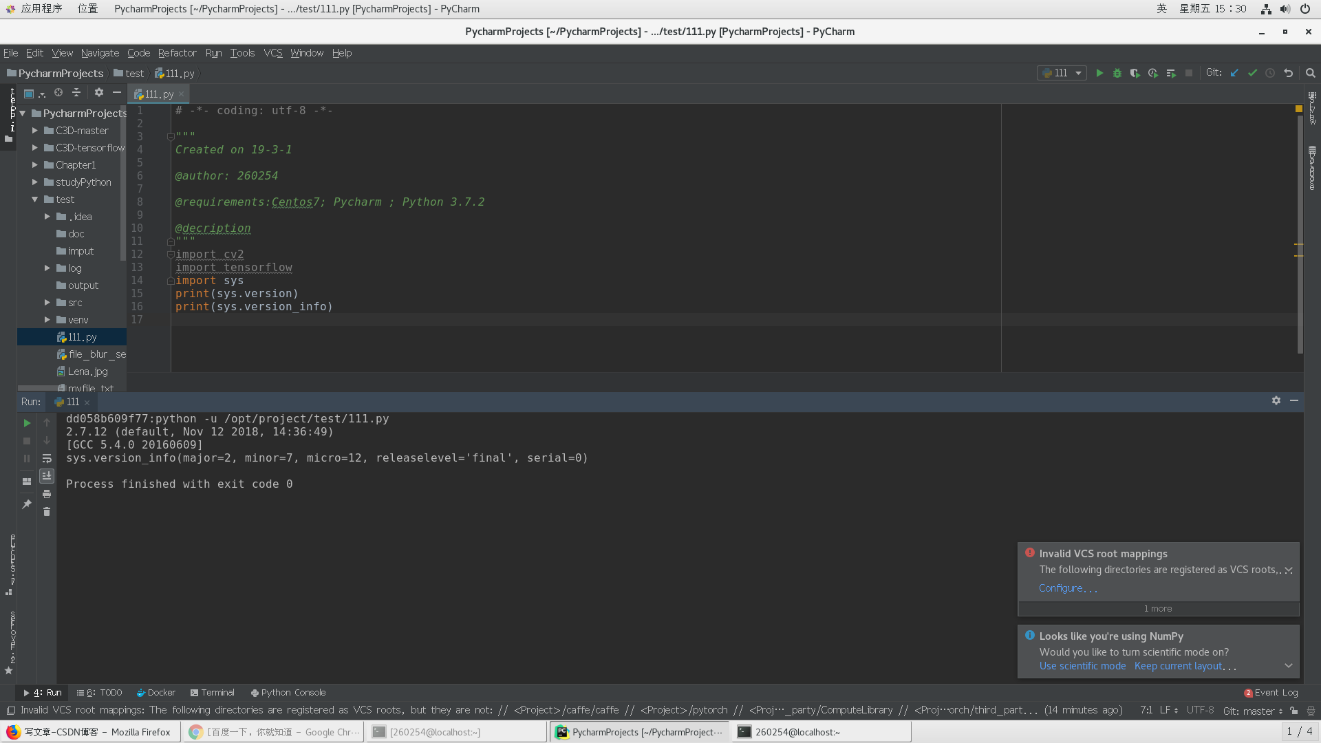
Task: Open the Refactor menu
Action: point(177,53)
